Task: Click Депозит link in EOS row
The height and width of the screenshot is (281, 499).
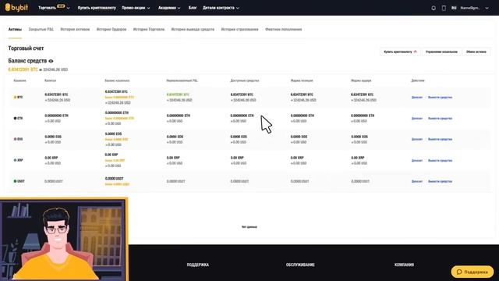Action: pyautogui.click(x=416, y=139)
